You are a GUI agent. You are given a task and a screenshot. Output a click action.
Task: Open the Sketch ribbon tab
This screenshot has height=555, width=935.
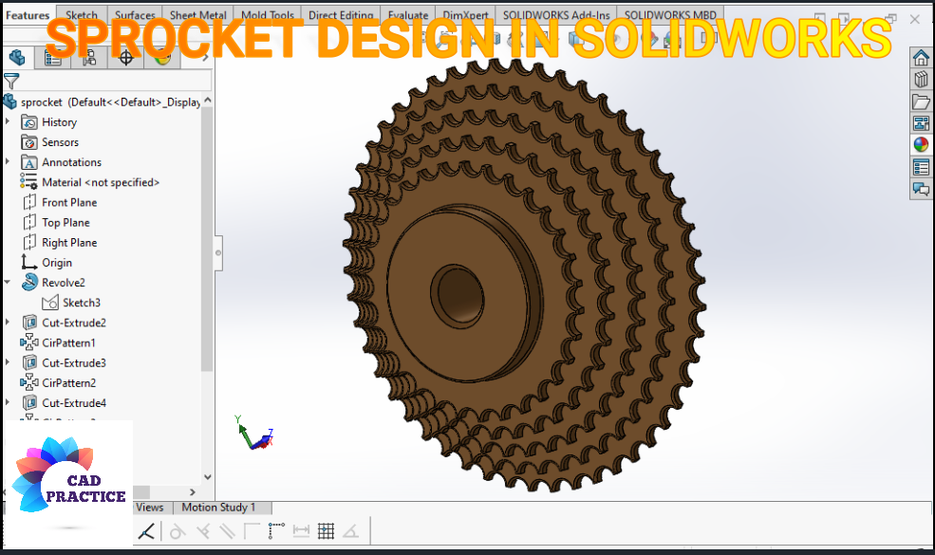82,15
